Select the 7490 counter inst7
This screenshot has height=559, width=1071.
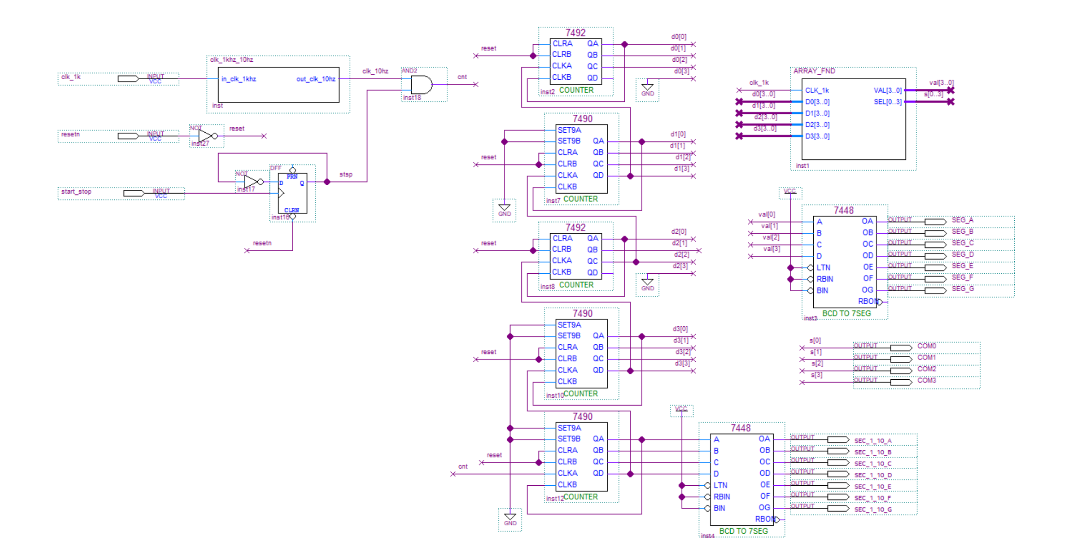pyautogui.click(x=581, y=159)
